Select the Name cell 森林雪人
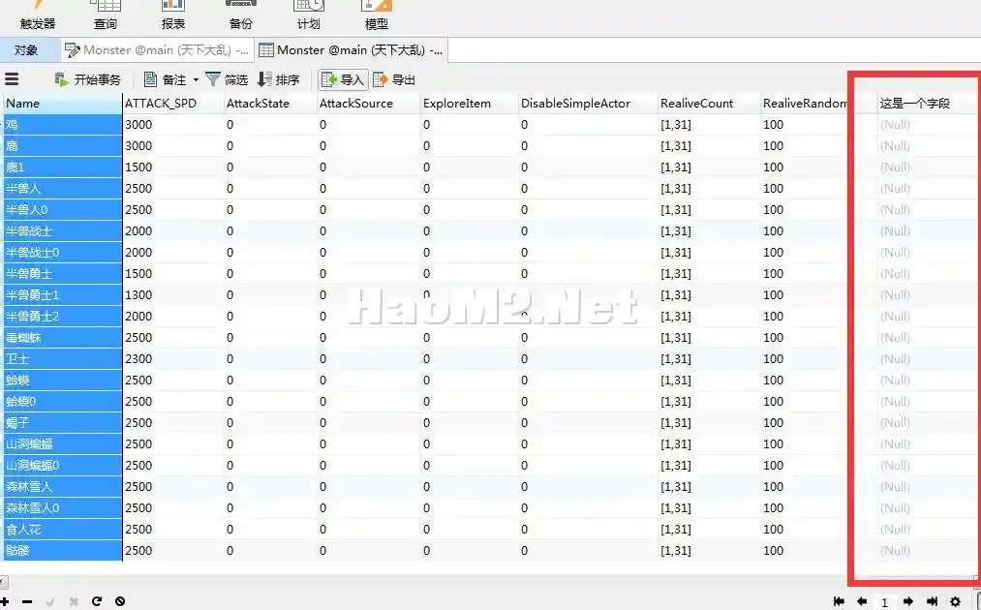 click(63, 486)
